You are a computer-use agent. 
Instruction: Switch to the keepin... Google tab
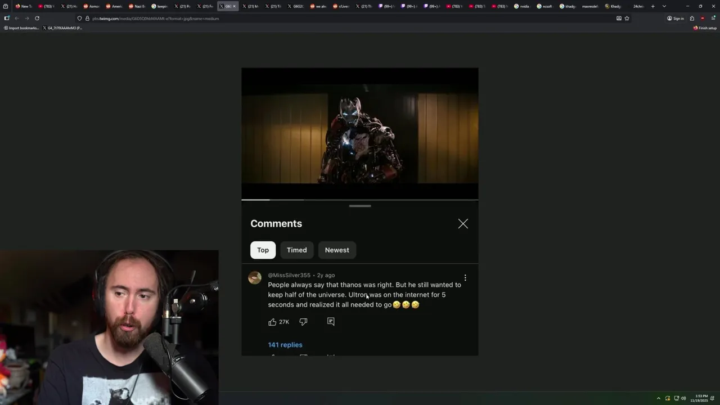pyautogui.click(x=159, y=6)
